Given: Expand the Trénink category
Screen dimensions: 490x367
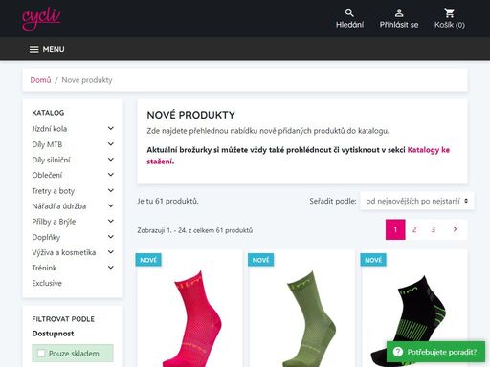Looking at the screenshot, I should click(x=111, y=268).
